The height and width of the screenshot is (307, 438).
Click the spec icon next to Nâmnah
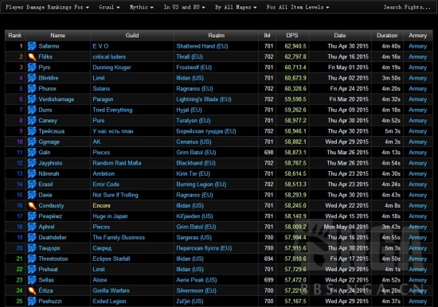point(32,173)
